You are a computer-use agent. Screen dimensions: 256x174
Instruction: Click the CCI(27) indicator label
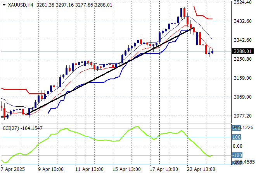[x=11, y=128]
